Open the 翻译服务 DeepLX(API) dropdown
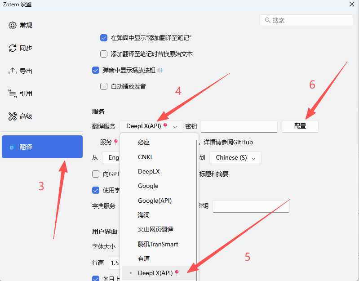The width and height of the screenshot is (359, 281). point(151,126)
